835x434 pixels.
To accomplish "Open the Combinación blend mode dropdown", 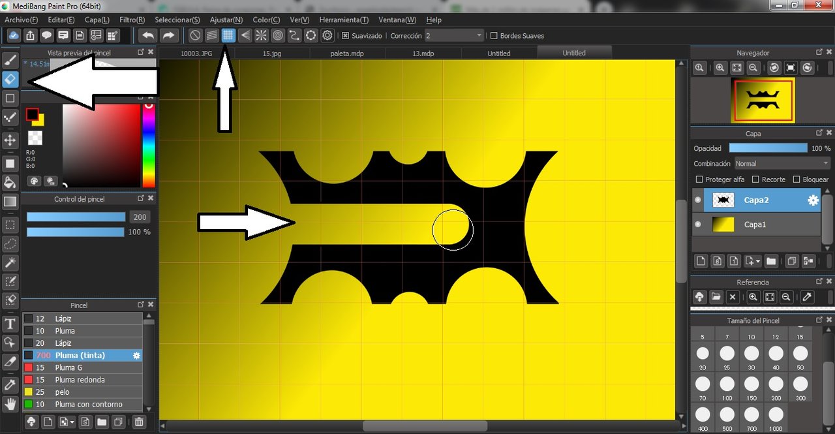I will coord(783,164).
